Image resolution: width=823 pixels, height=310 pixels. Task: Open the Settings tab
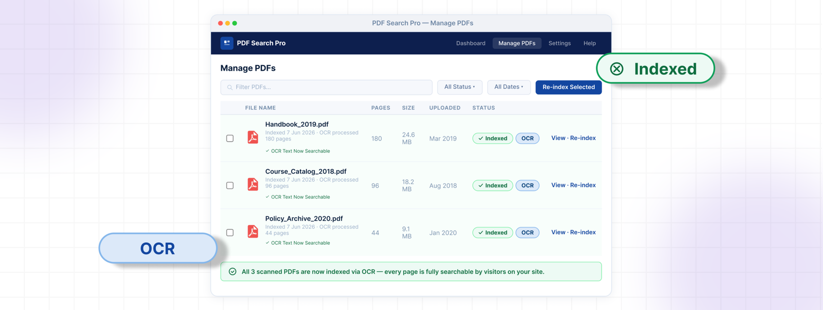560,43
